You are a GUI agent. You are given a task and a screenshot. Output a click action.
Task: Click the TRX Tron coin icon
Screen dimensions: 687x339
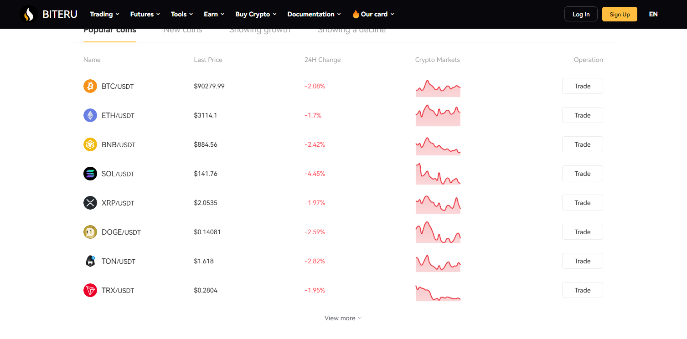tap(90, 290)
